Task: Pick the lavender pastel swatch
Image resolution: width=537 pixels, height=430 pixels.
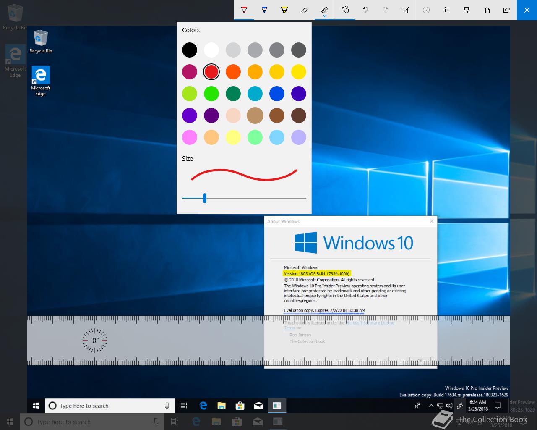Action: 299,137
